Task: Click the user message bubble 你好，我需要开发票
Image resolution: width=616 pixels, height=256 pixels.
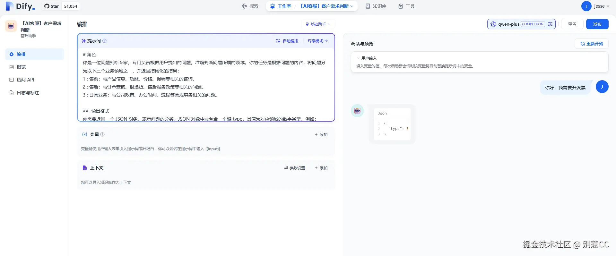Action: coord(565,87)
